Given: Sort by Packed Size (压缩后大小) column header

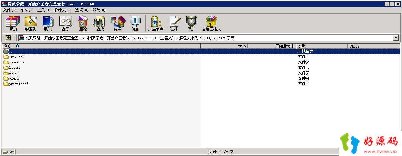Looking at the screenshot, I should [272, 46].
